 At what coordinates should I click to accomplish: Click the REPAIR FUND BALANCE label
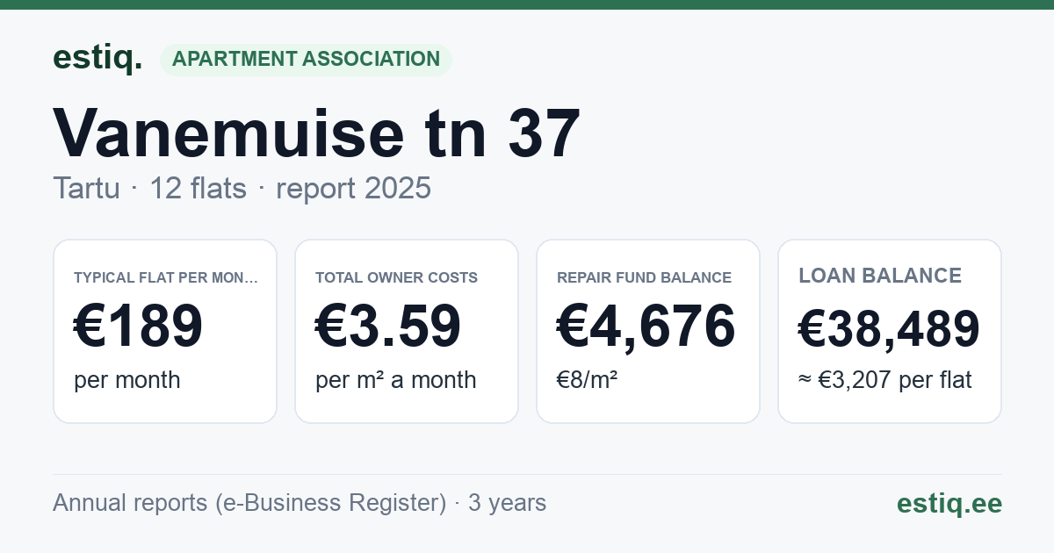click(644, 277)
